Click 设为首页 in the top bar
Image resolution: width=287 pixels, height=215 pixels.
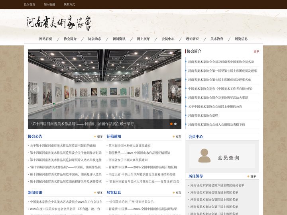[x=29, y=4]
